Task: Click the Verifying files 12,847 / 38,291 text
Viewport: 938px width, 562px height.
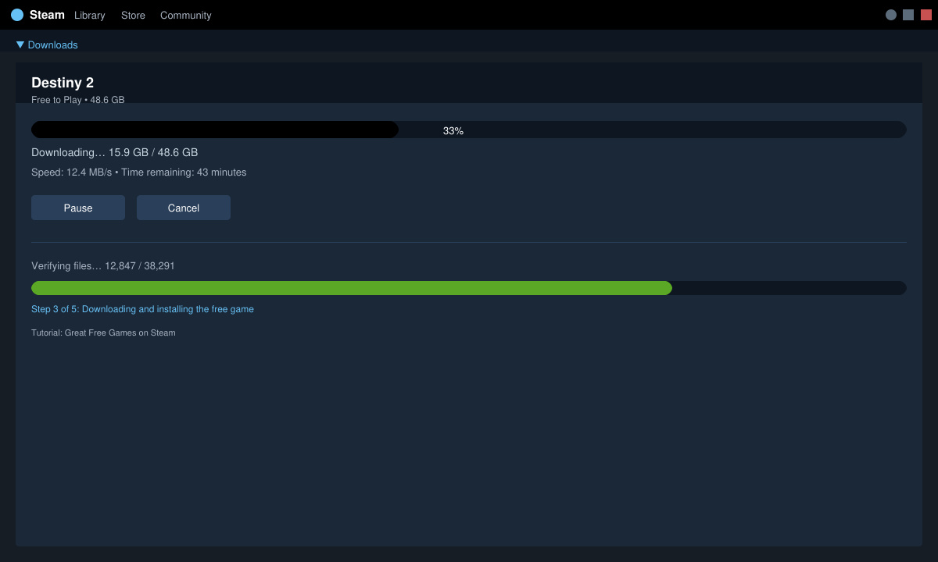Action: tap(103, 266)
